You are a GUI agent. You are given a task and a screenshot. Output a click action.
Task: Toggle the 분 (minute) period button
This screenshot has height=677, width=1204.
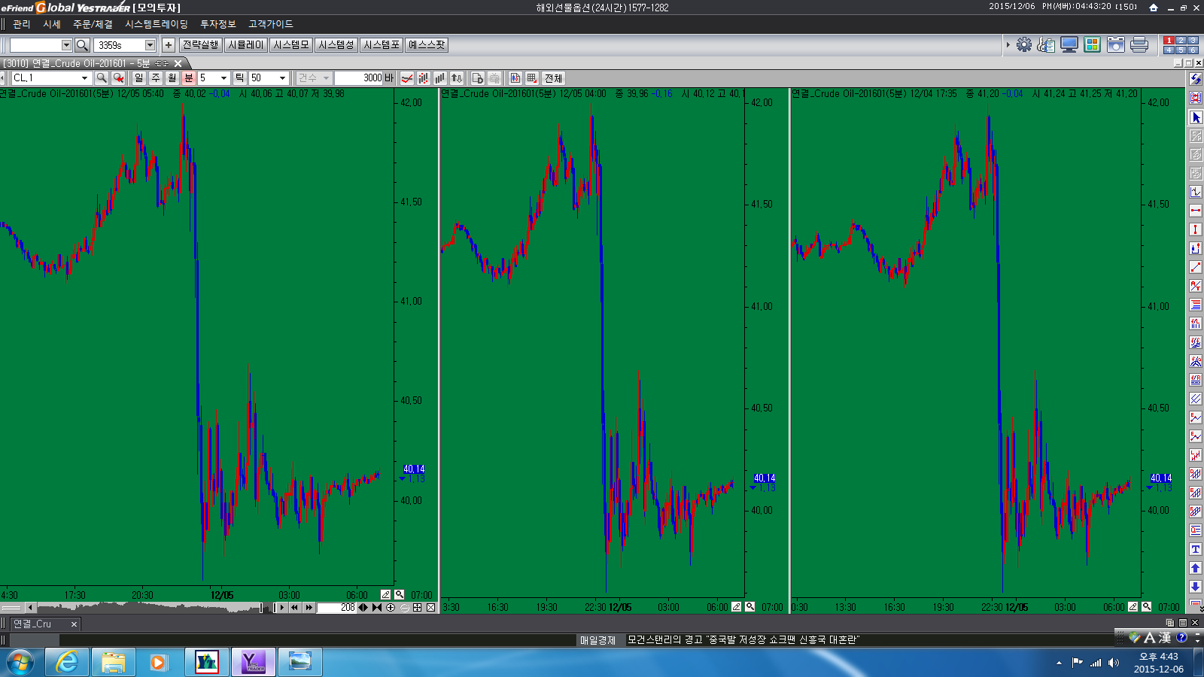[x=188, y=78]
